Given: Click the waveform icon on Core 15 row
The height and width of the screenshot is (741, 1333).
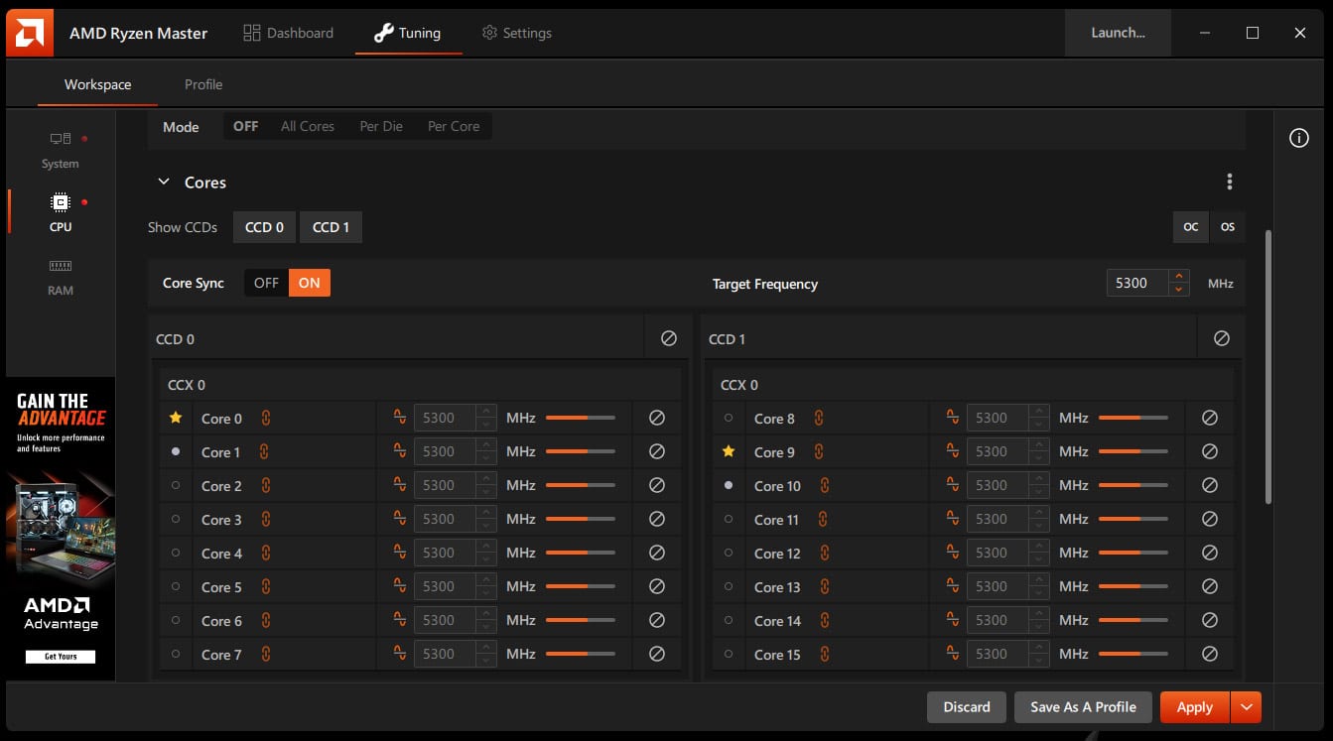Looking at the screenshot, I should tap(952, 654).
